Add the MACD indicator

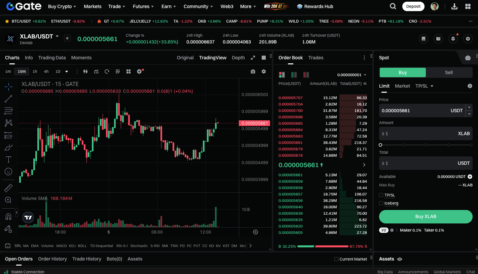(62, 246)
